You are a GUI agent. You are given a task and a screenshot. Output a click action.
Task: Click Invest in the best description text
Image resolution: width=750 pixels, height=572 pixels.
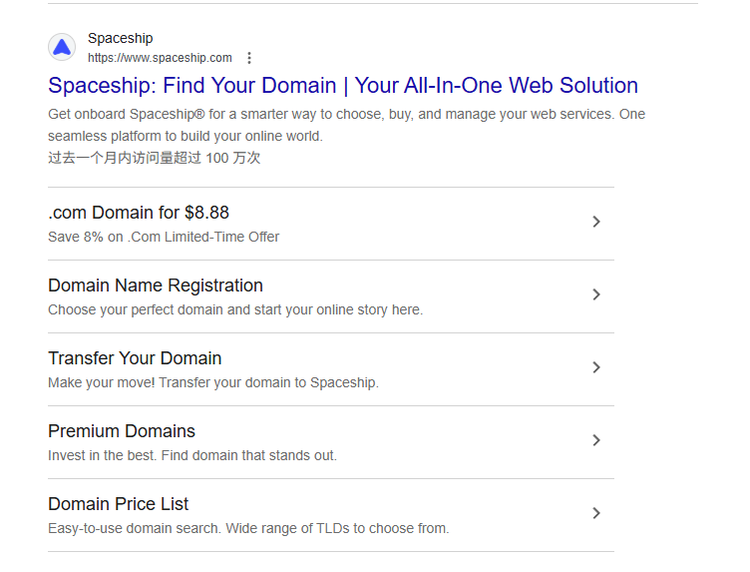pyautogui.click(x=192, y=455)
